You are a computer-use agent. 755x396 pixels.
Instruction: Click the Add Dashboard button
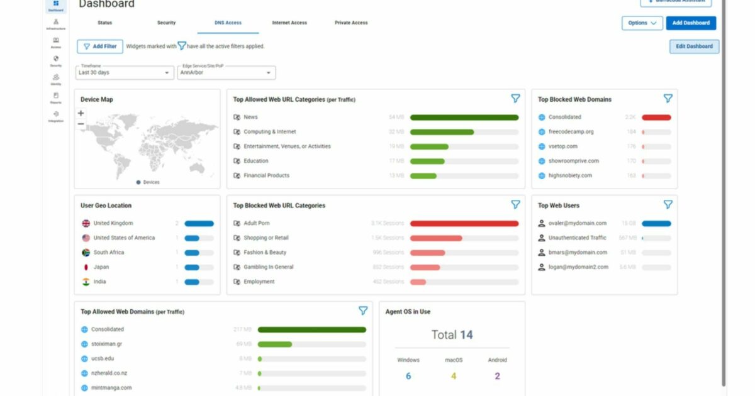coord(691,23)
